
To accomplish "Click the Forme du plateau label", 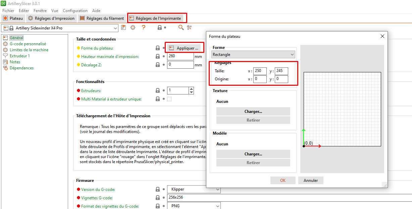I will coord(97,48).
